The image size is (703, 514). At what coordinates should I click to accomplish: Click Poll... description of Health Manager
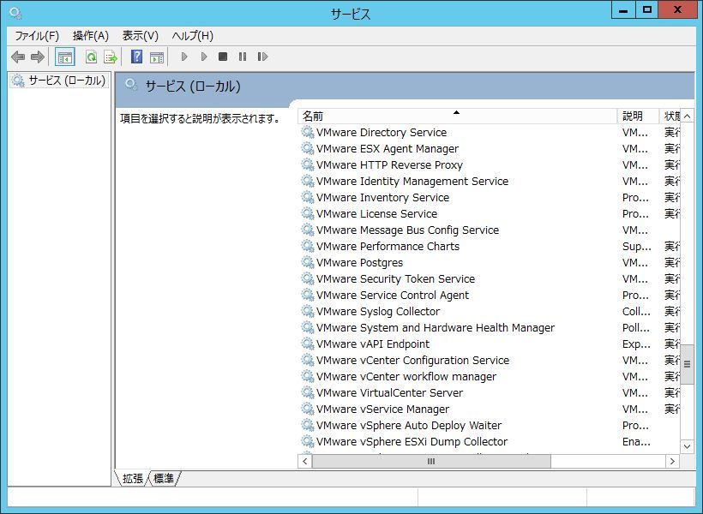tap(636, 327)
